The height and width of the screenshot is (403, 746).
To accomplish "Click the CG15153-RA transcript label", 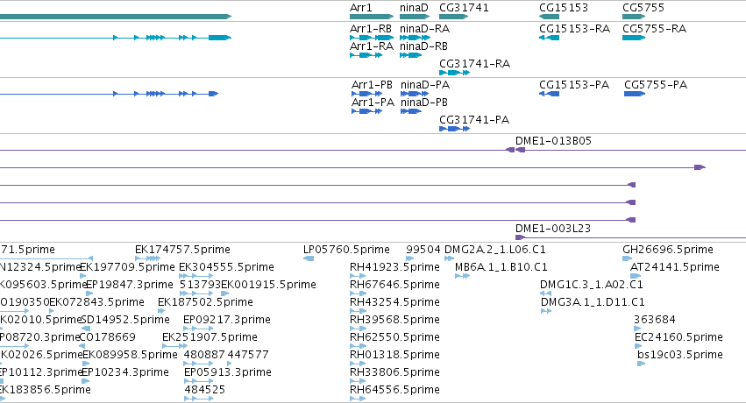I will point(574,29).
